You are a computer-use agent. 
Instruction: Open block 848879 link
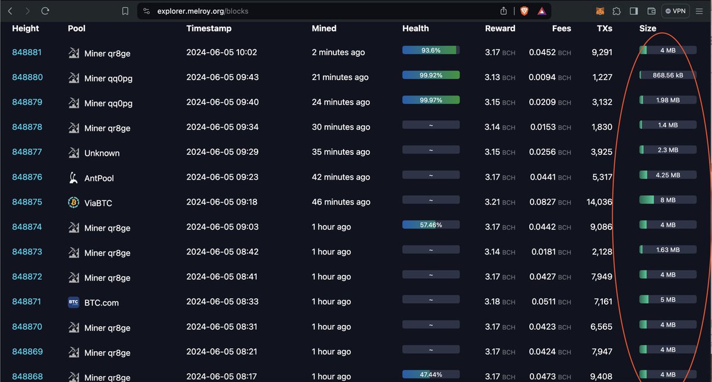click(x=27, y=102)
